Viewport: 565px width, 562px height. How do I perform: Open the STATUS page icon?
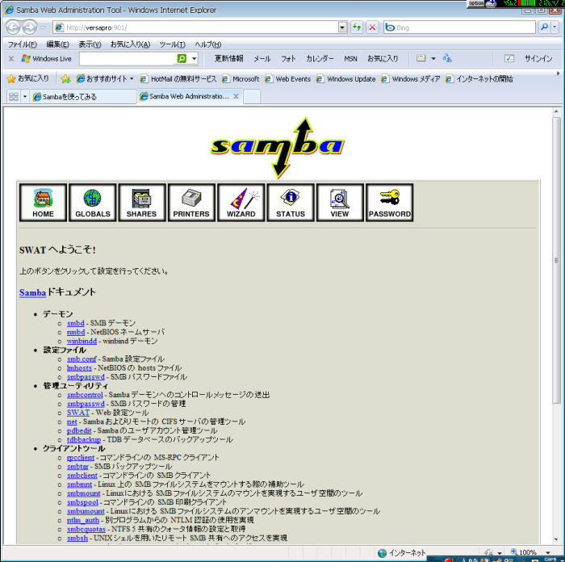click(x=291, y=202)
